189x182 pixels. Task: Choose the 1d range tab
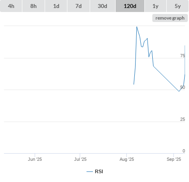pyautogui.click(x=56, y=6)
